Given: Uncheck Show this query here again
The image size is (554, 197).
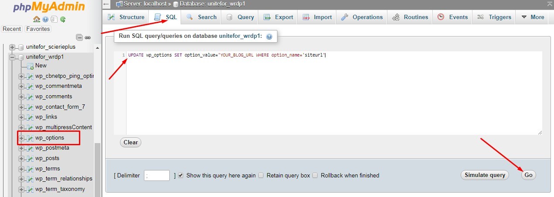Looking at the screenshot, I should pyautogui.click(x=181, y=175).
